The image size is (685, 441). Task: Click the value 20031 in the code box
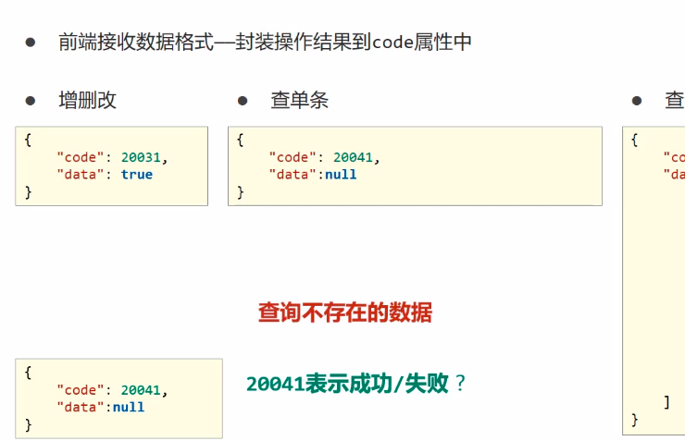(x=141, y=157)
